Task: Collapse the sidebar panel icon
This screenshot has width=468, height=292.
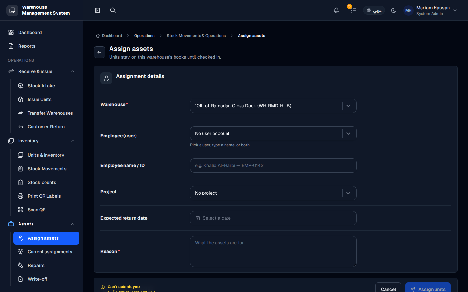Action: coord(97,10)
